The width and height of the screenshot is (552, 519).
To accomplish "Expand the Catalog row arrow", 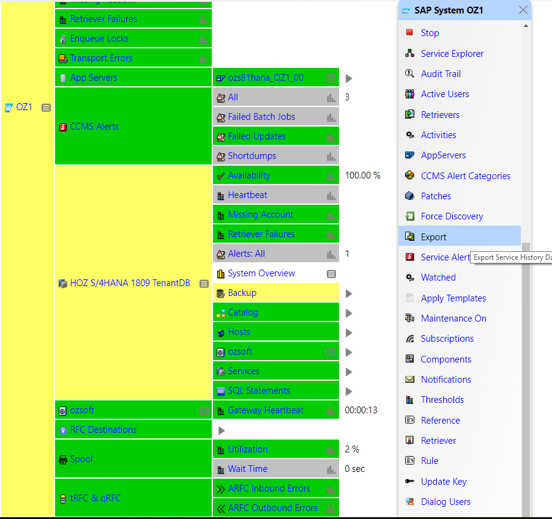I will tap(349, 314).
